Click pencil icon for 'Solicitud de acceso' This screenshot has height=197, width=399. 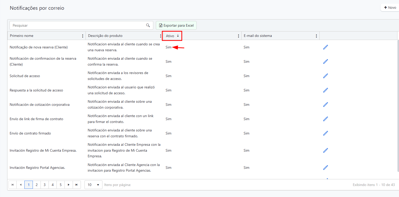(326, 76)
